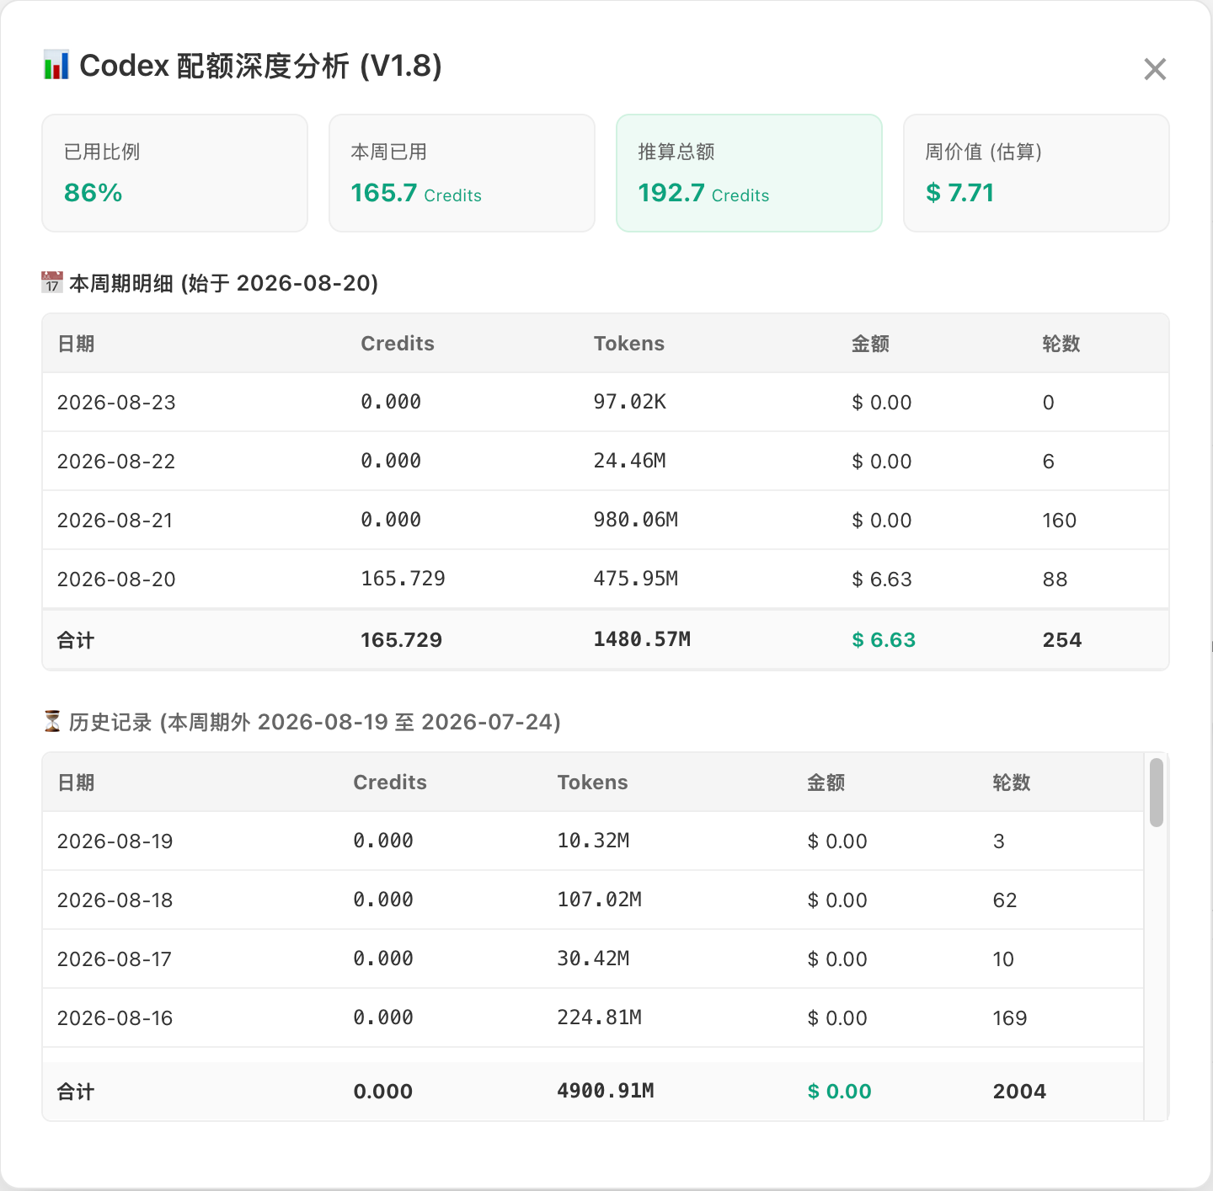Click the 本周期明细 section heading

click(x=223, y=283)
